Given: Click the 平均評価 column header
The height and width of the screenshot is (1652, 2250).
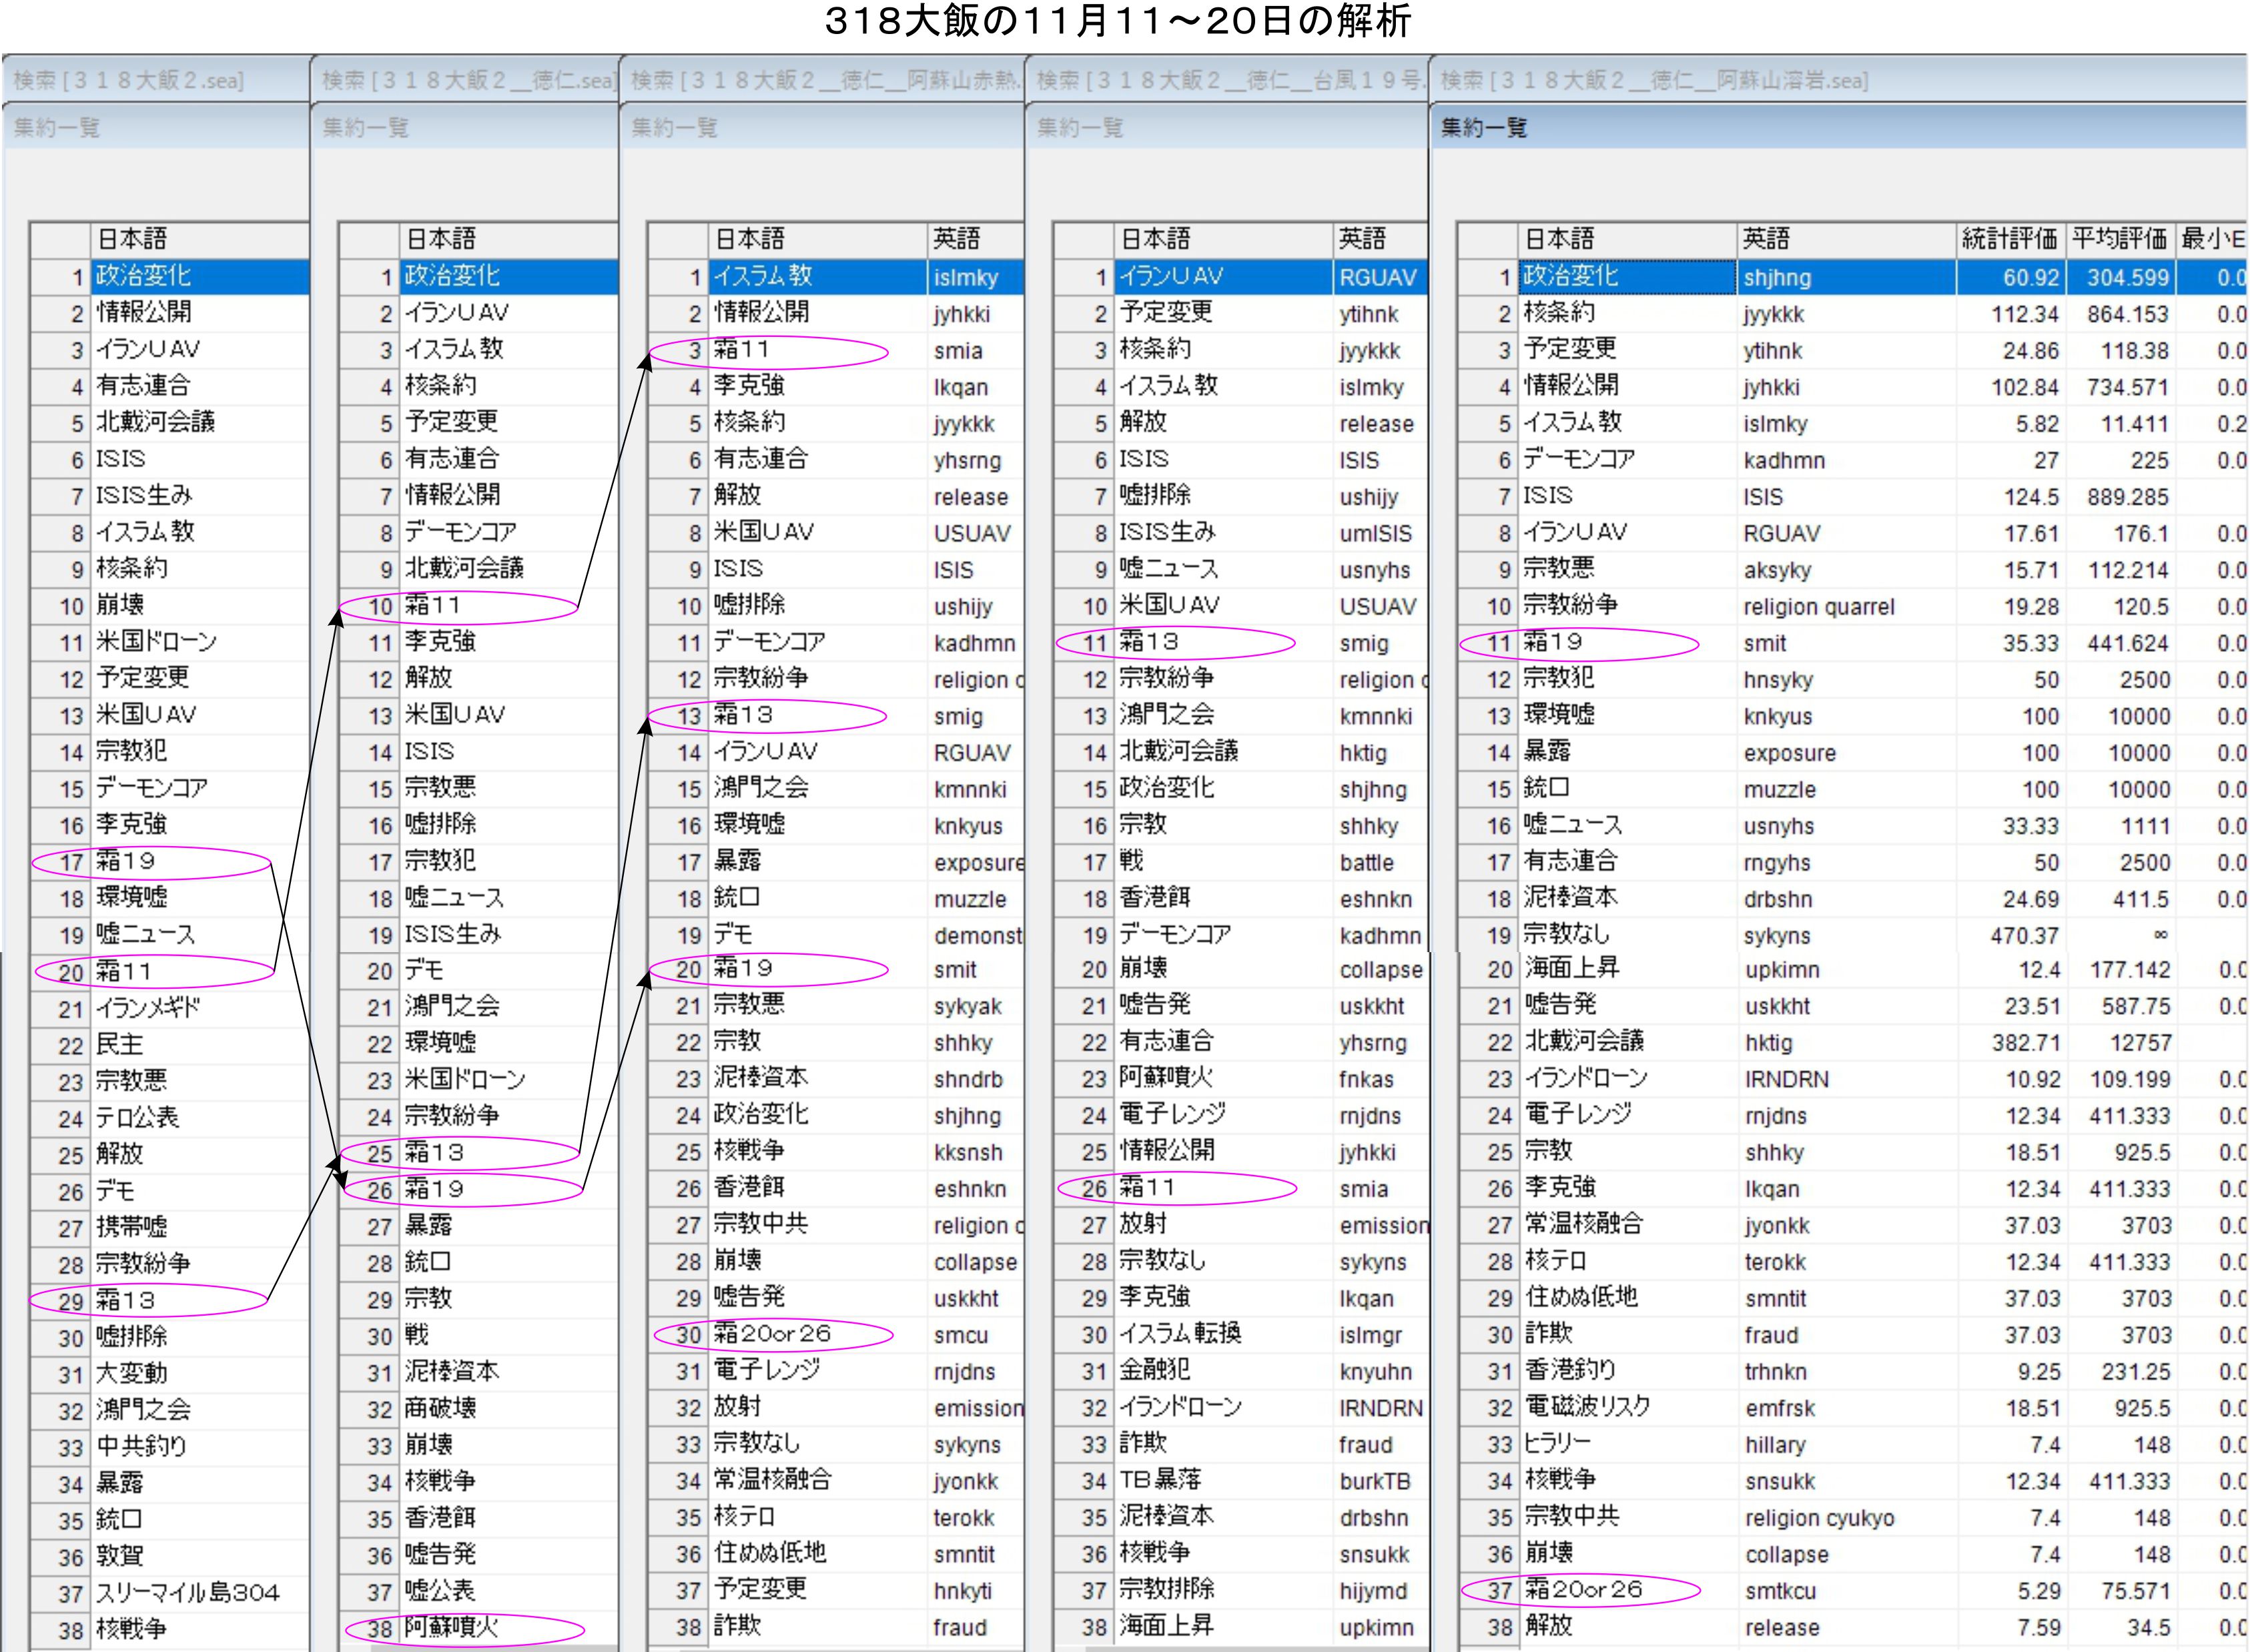Looking at the screenshot, I should [x=2119, y=239].
